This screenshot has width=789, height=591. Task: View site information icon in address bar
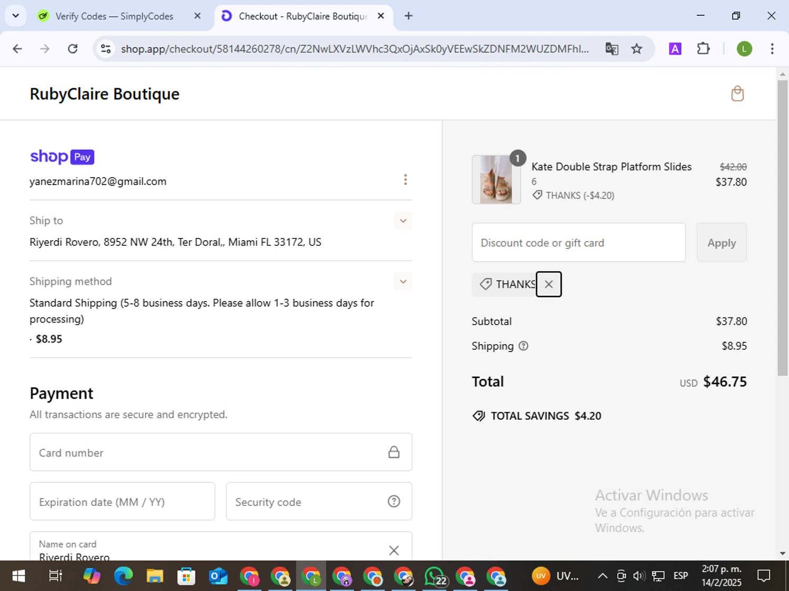pos(106,49)
